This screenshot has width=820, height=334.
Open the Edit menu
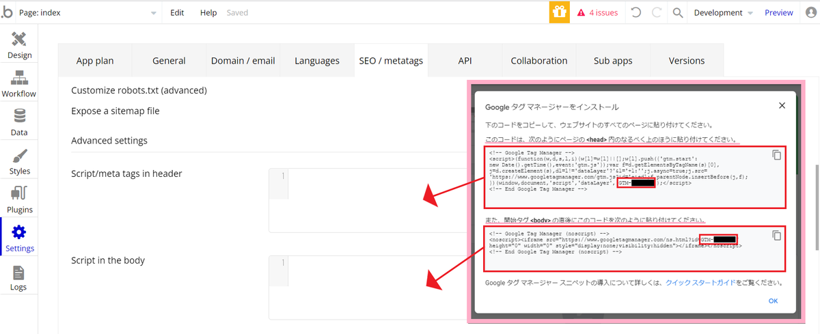pyautogui.click(x=177, y=12)
